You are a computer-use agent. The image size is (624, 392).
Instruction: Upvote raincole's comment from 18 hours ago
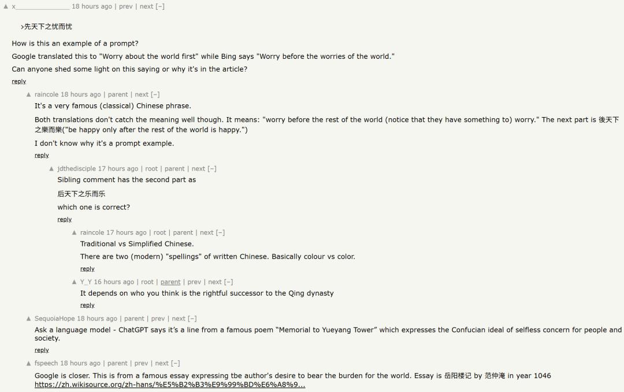(x=28, y=95)
